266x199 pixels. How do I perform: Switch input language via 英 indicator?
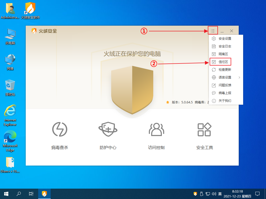(220, 194)
